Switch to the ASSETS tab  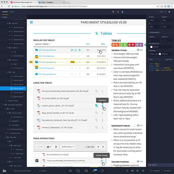(12, 12)
